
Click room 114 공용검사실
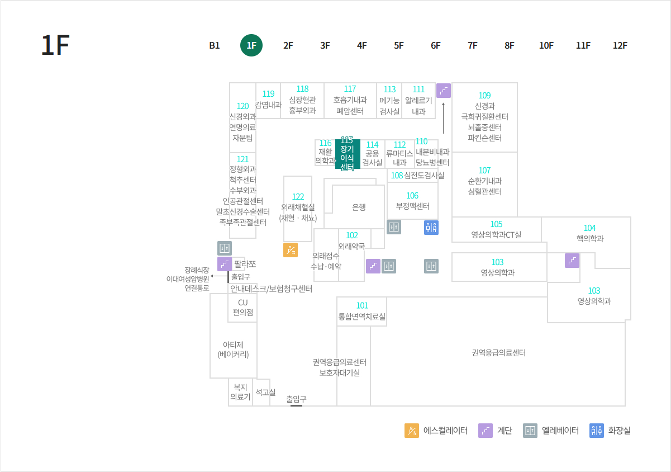(372, 154)
